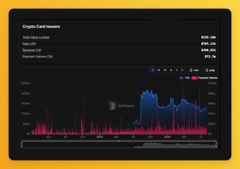Toggle the Payment Volume legend series
Viewport: 240px width, 169px height.
pyautogui.click(x=204, y=78)
